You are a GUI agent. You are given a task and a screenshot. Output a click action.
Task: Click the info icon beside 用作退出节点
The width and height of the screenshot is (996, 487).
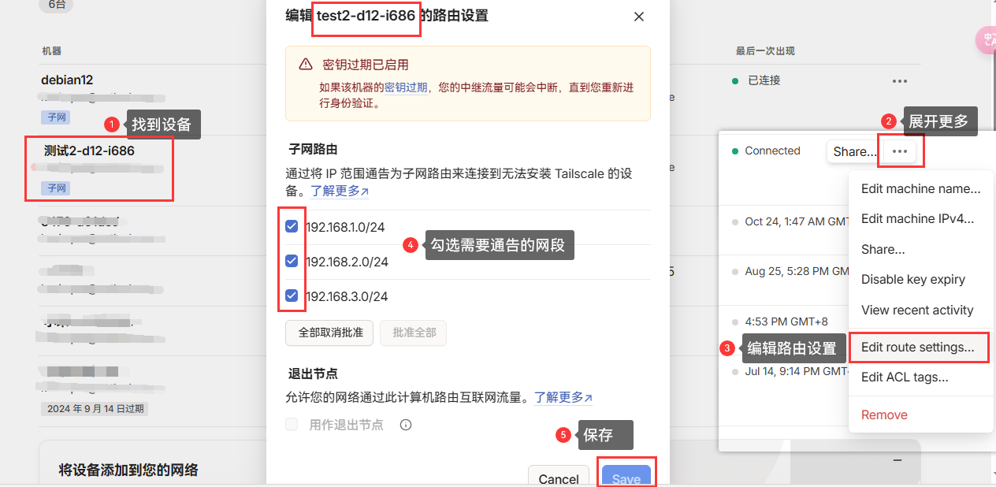(406, 425)
